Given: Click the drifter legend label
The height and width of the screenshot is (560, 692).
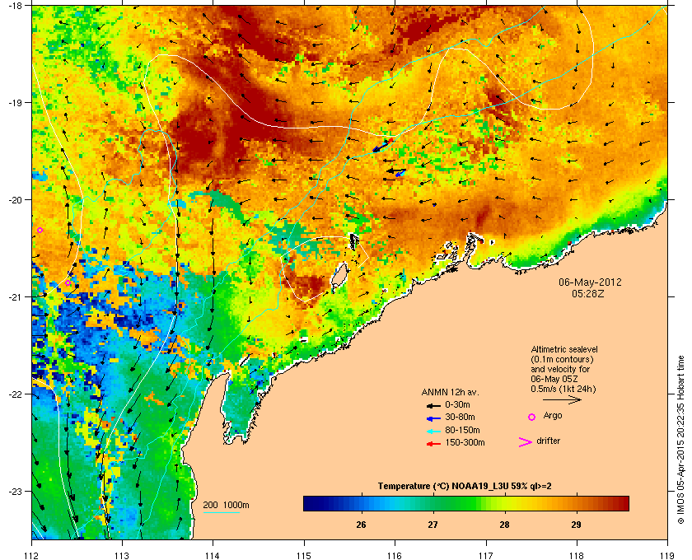Looking at the screenshot, I should (x=548, y=441).
